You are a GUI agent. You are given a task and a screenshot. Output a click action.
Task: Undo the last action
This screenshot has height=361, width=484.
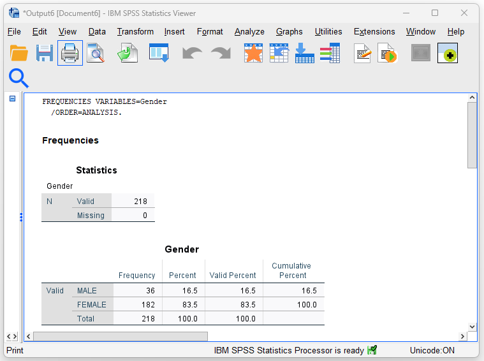pyautogui.click(x=192, y=53)
